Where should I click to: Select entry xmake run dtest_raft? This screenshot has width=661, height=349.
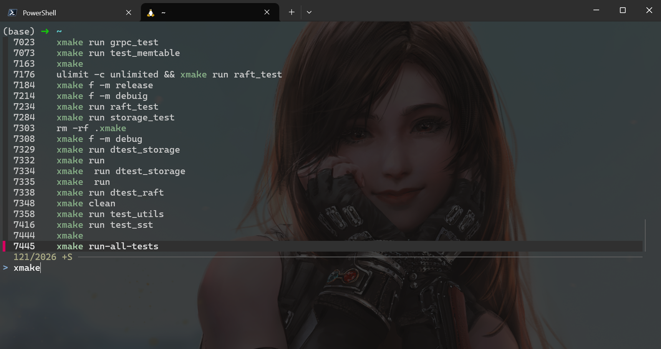pos(88,193)
